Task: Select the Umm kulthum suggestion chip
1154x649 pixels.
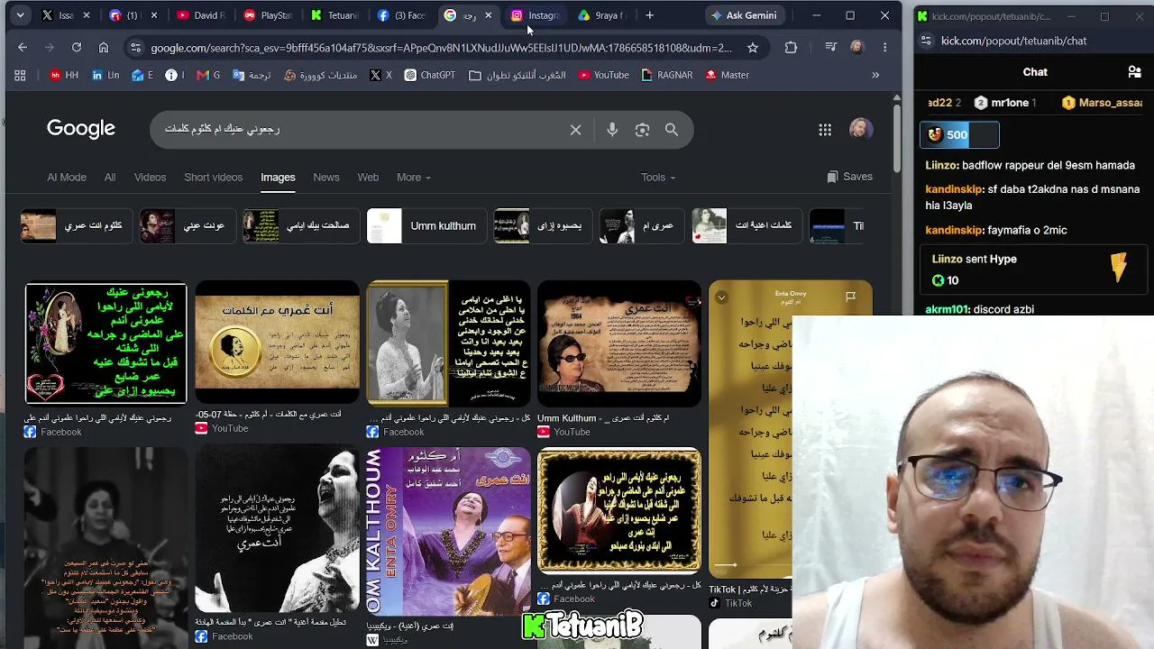Action: (x=425, y=226)
